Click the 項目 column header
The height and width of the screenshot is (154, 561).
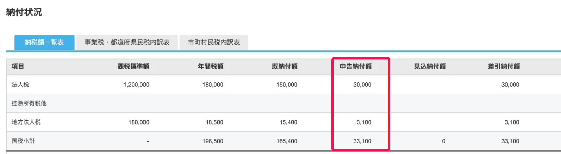[18, 66]
